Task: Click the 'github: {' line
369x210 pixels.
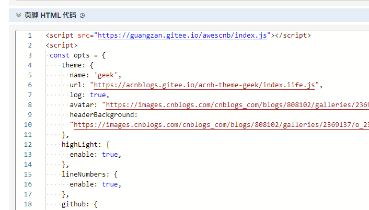Action: coord(79,204)
